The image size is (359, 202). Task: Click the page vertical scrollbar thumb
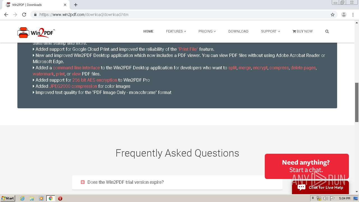tap(357, 102)
